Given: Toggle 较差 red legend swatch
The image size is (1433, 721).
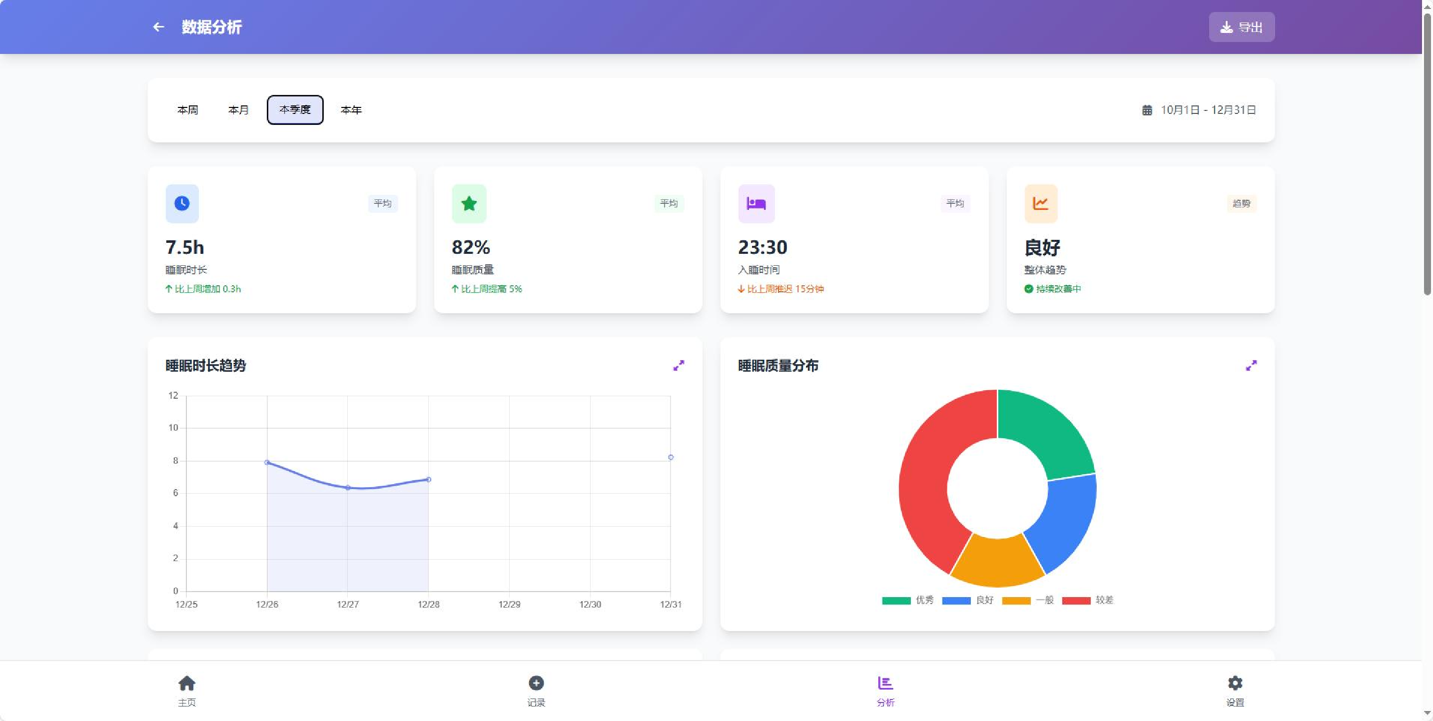Looking at the screenshot, I should [1076, 600].
